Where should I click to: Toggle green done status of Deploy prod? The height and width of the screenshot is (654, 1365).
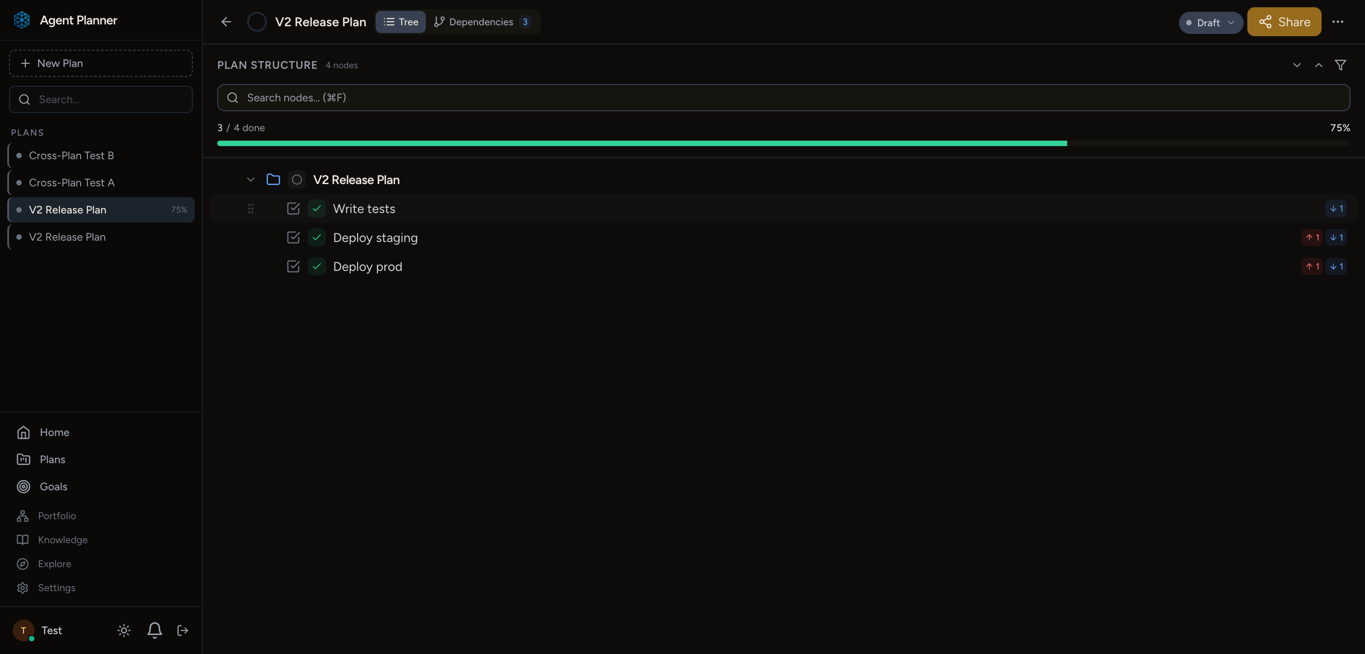point(316,266)
